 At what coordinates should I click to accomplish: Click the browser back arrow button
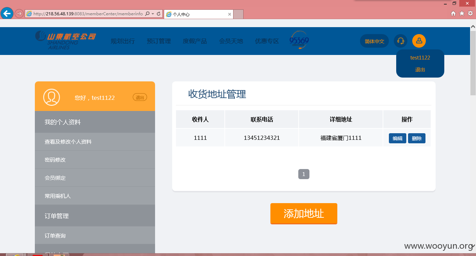click(7, 14)
